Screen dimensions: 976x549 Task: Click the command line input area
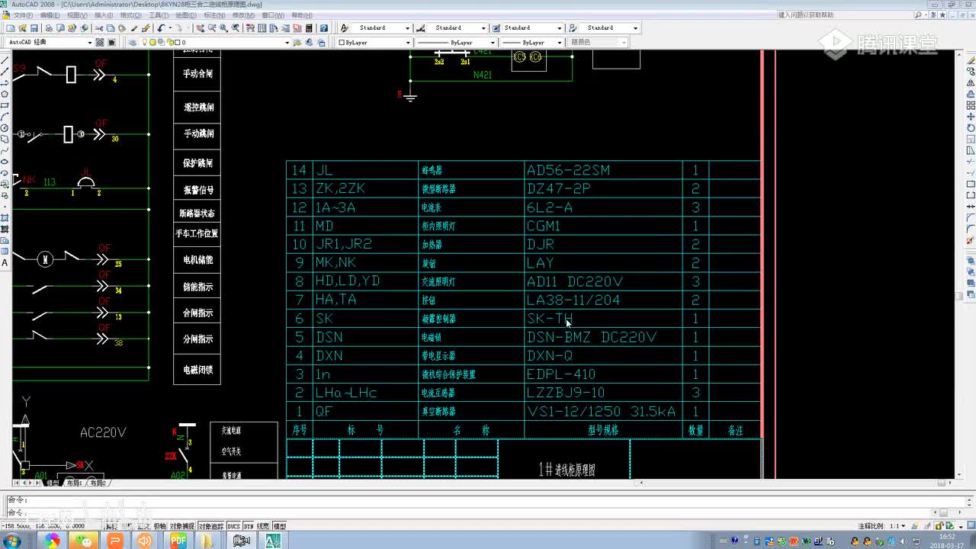click(488, 512)
